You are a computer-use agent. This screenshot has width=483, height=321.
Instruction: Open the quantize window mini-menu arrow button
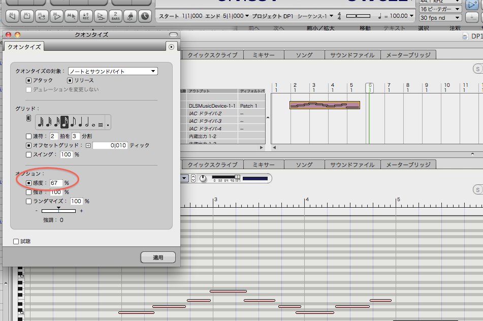(x=171, y=47)
